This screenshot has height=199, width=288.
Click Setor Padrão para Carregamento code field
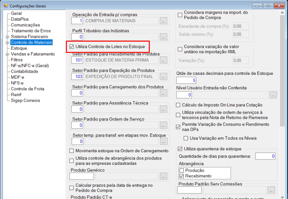[77, 93]
